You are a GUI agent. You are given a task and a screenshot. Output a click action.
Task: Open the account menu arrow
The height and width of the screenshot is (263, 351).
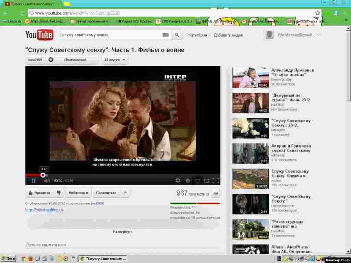(x=317, y=35)
